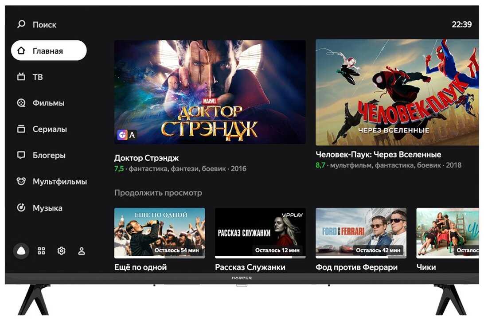
Task: Click the TV antenna icon
Action: (21, 76)
